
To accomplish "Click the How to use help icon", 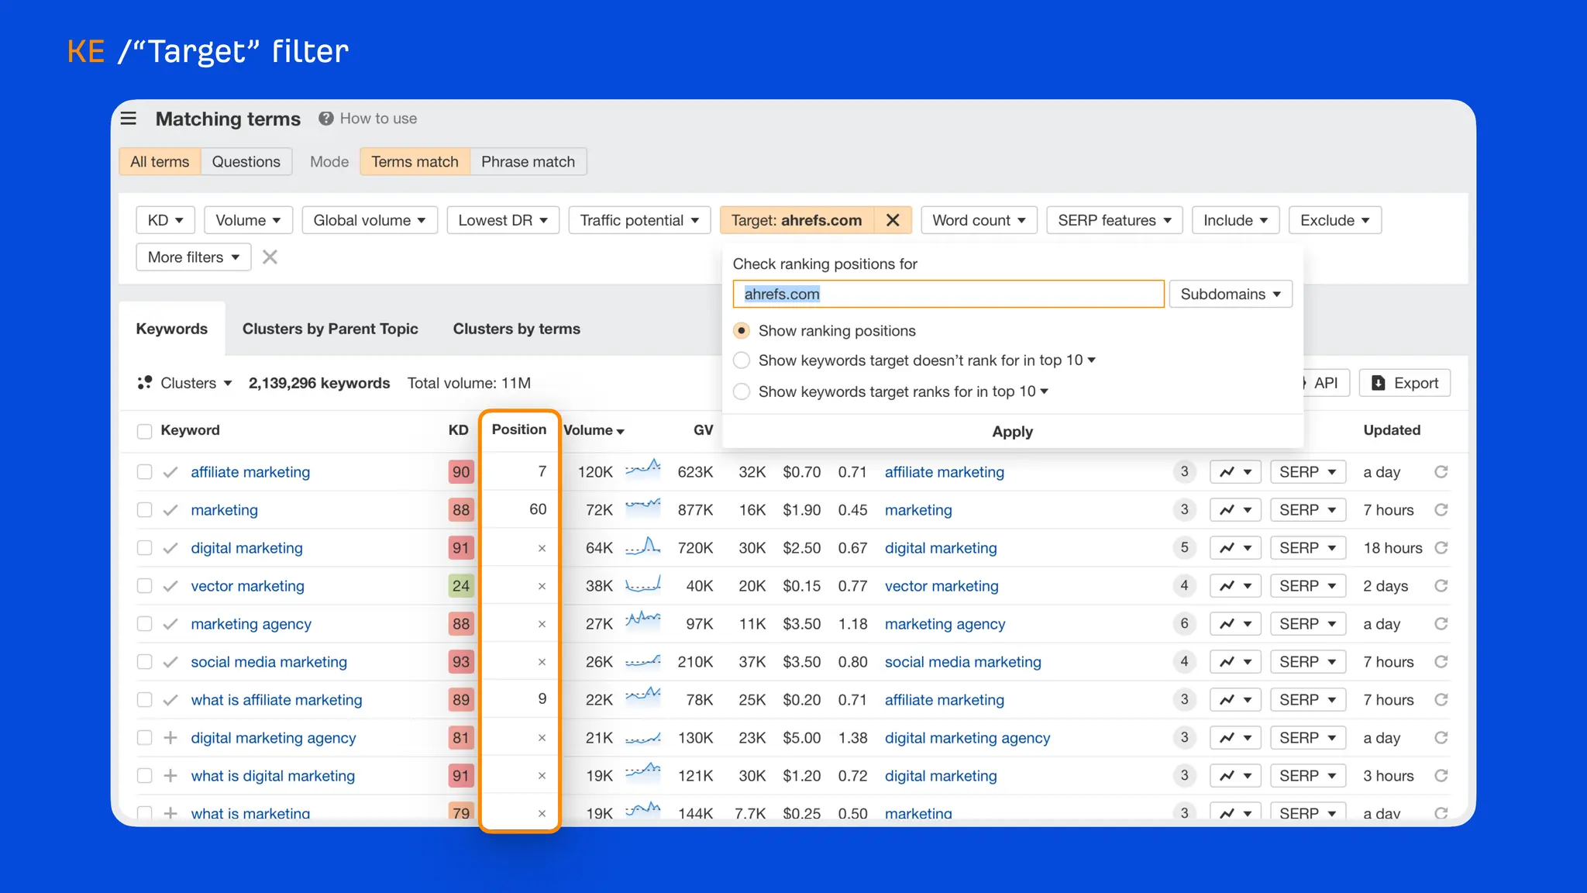I will [x=326, y=119].
